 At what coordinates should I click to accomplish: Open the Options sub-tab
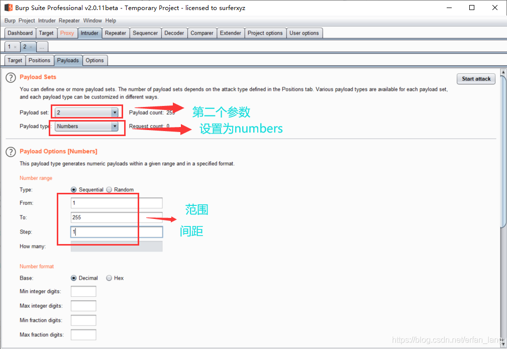[x=95, y=60]
